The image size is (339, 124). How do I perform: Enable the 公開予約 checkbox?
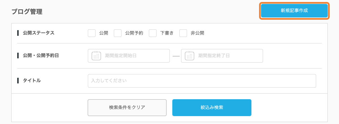pyautogui.click(x=118, y=33)
